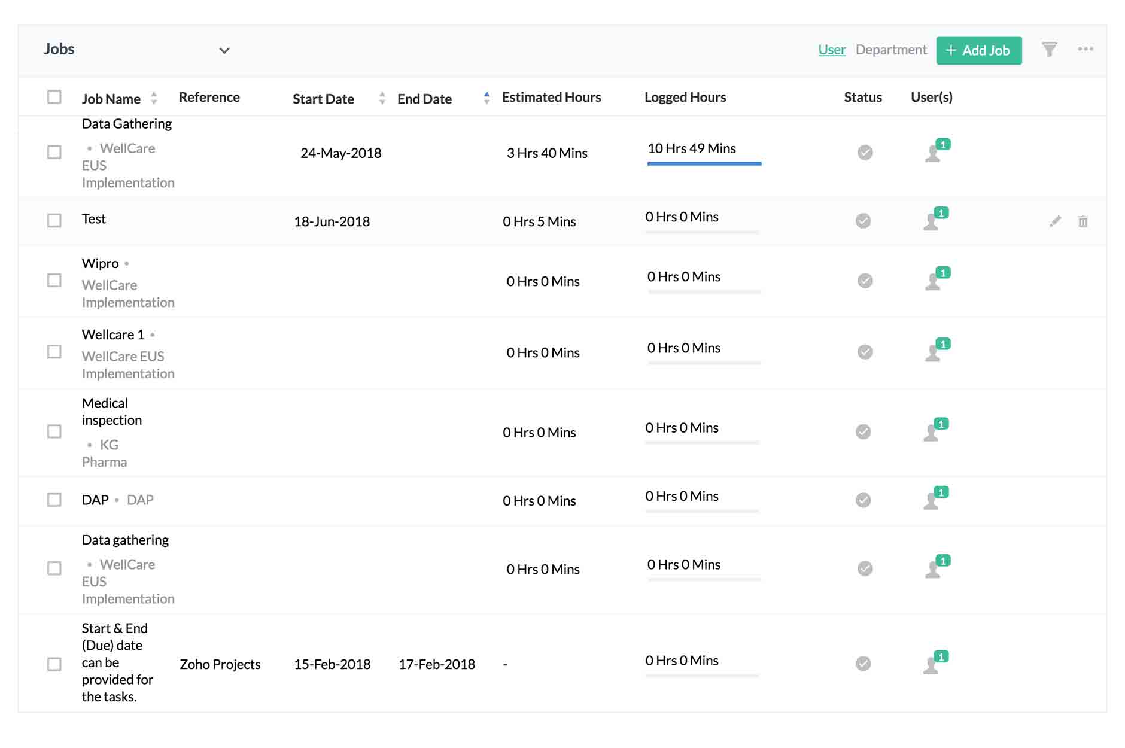The width and height of the screenshot is (1125, 748).
Task: Click the status check icon for Data Gathering
Action: point(864,153)
